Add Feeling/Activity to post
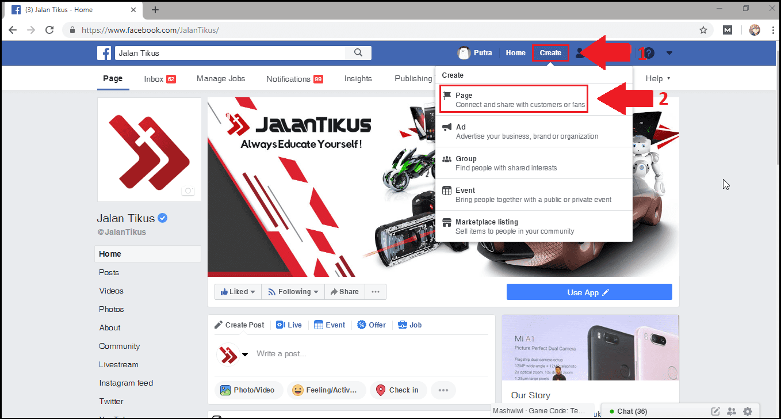 pos(327,390)
